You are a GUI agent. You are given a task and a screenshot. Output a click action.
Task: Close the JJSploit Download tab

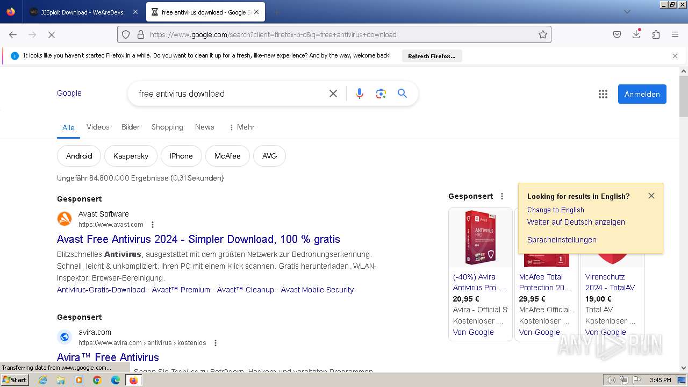tap(135, 12)
